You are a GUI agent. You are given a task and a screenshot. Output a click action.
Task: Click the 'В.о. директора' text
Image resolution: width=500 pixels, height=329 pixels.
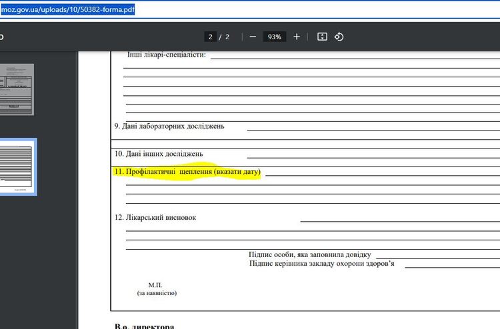tap(145, 326)
